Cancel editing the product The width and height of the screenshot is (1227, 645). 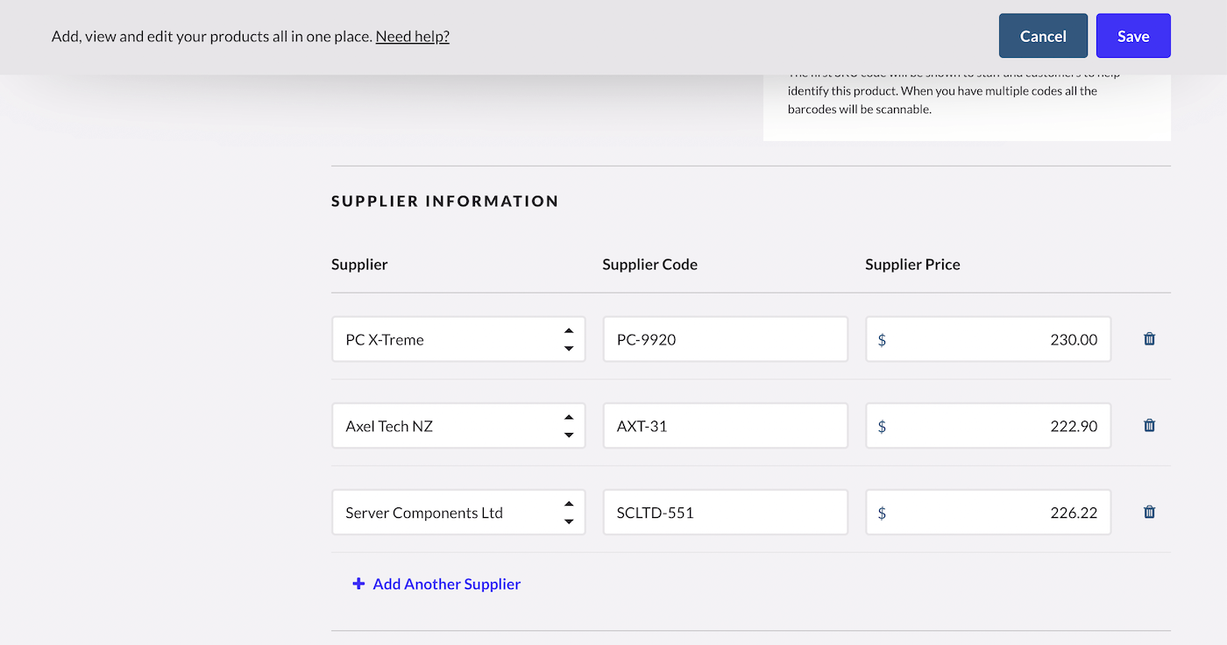[1042, 36]
